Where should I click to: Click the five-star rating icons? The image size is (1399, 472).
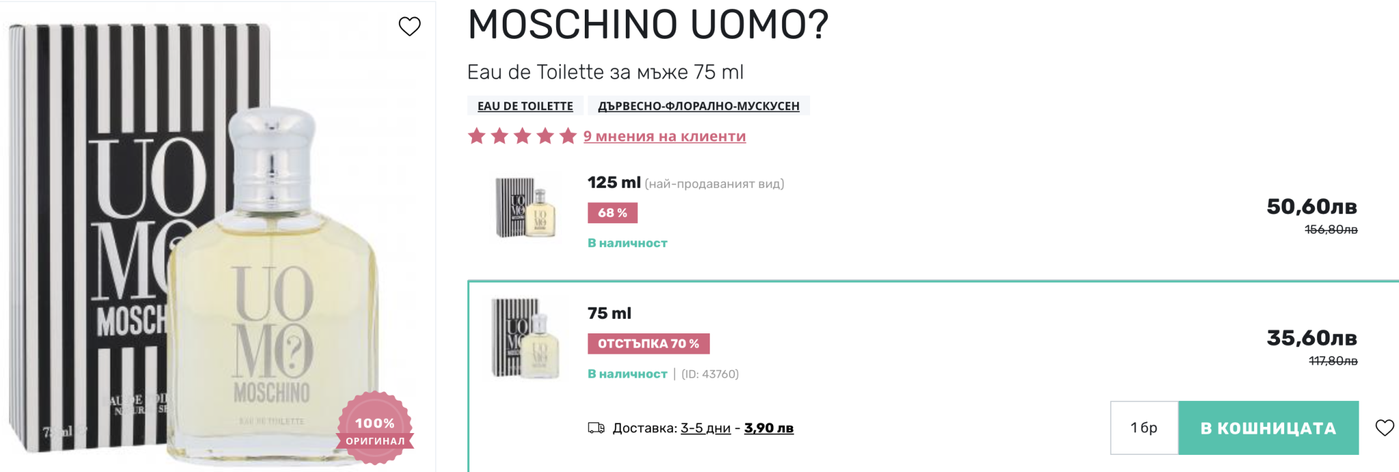(522, 136)
